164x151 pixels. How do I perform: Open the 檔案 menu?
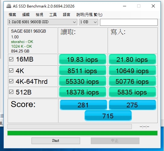pyautogui.click(x=12, y=14)
